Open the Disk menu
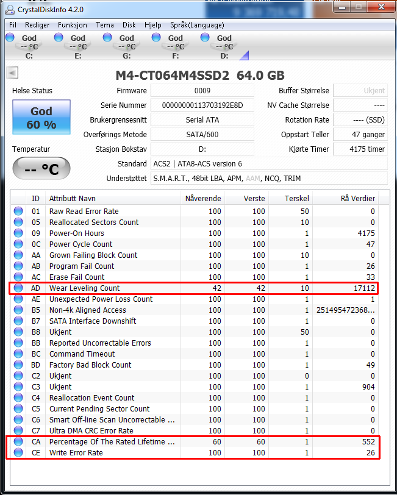397x495 pixels. (x=129, y=25)
